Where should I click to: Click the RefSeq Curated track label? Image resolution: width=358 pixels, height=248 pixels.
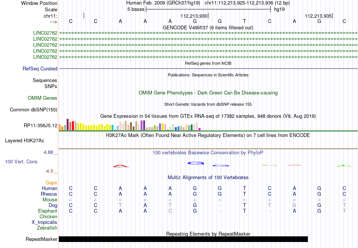[40, 68]
